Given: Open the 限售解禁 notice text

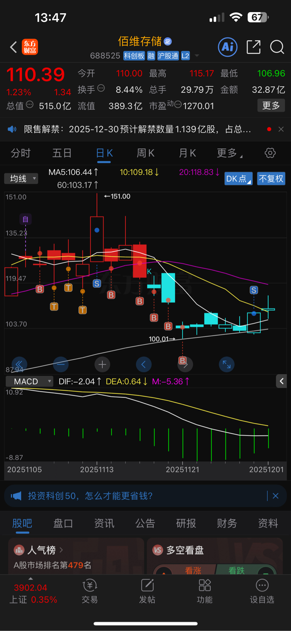Looking at the screenshot, I should (137, 129).
